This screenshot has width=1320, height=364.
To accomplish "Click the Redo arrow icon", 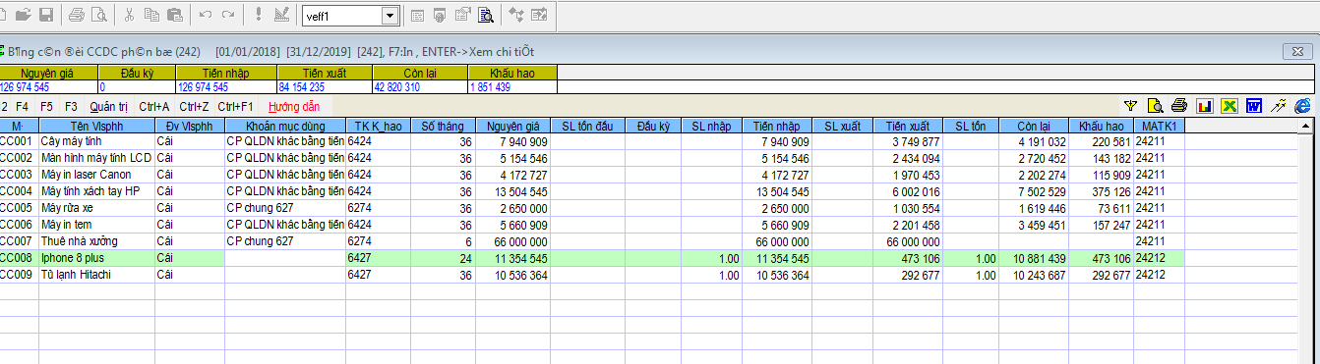I will click(228, 15).
